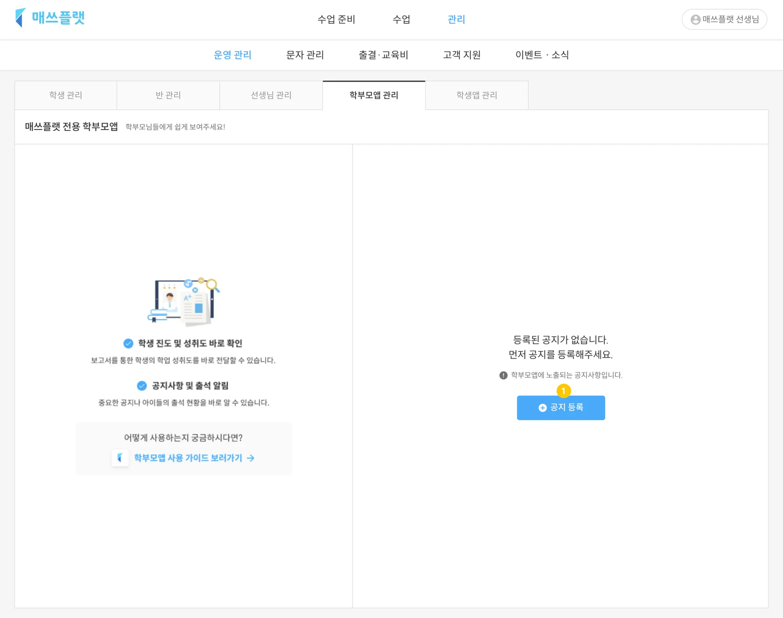Viewport: 783px width, 618px height.
Task: Open 이벤트 · 소식 submenu
Action: pyautogui.click(x=542, y=55)
